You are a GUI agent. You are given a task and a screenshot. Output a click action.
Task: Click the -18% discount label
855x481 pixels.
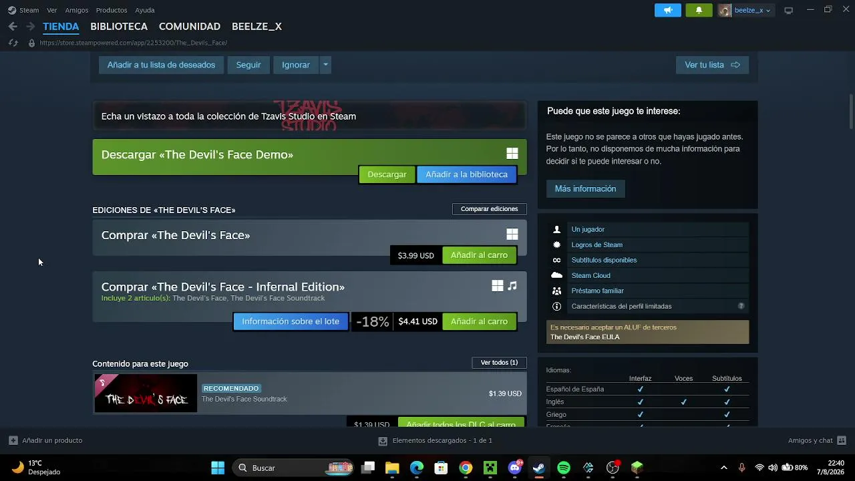(x=372, y=321)
